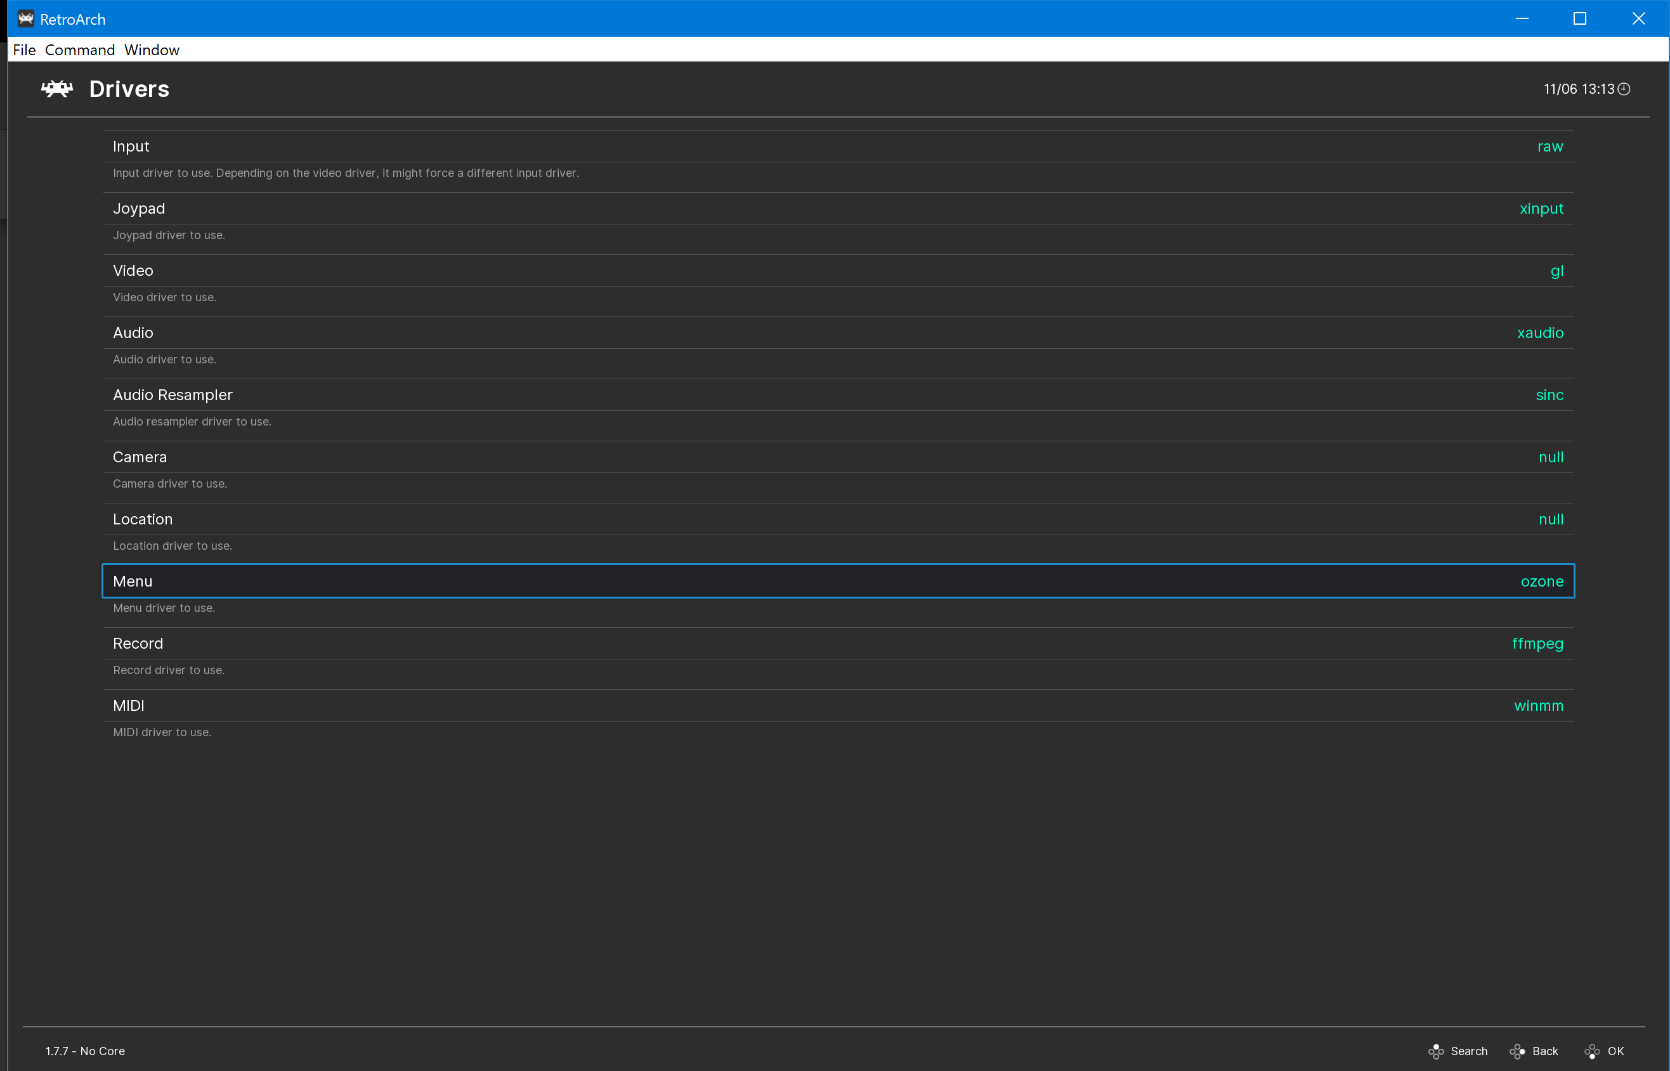Click the RetroArch title bar app icon
Image resolution: width=1670 pixels, height=1071 pixels.
pyautogui.click(x=26, y=19)
